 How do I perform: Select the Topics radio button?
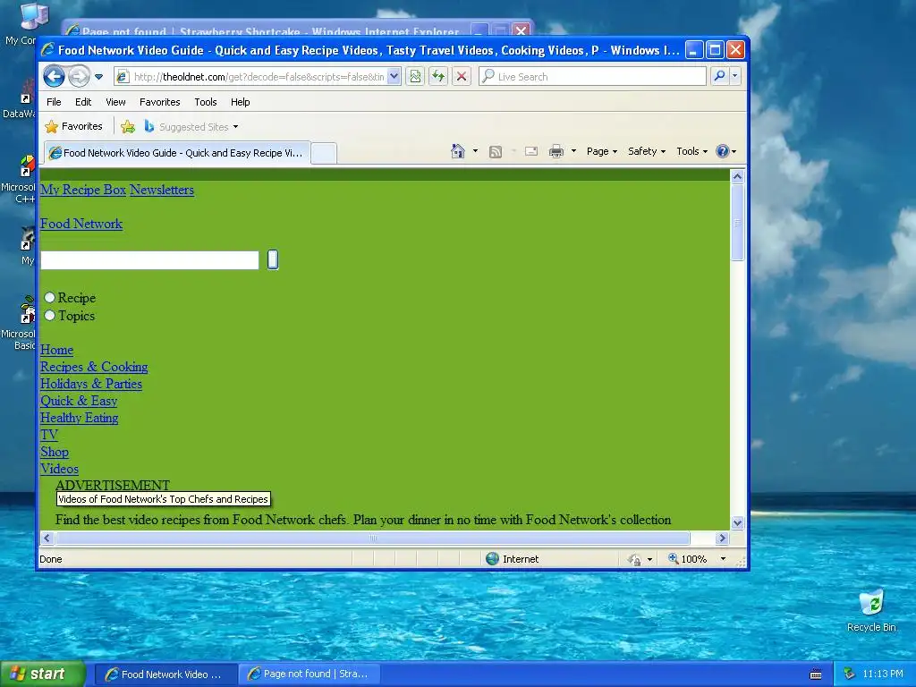(x=50, y=316)
